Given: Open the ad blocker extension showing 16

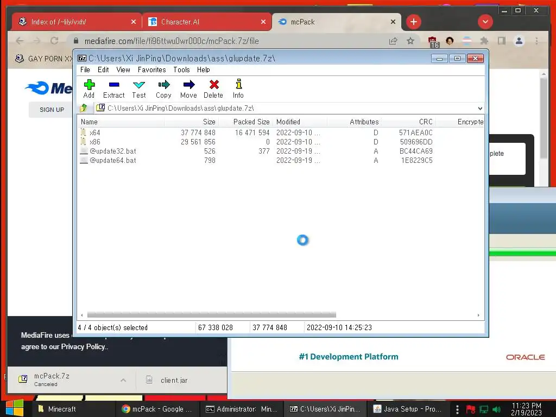Looking at the screenshot, I should coord(433,42).
